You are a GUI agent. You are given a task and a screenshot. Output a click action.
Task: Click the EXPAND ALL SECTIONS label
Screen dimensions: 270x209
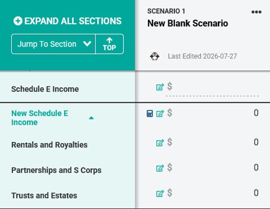coord(73,21)
